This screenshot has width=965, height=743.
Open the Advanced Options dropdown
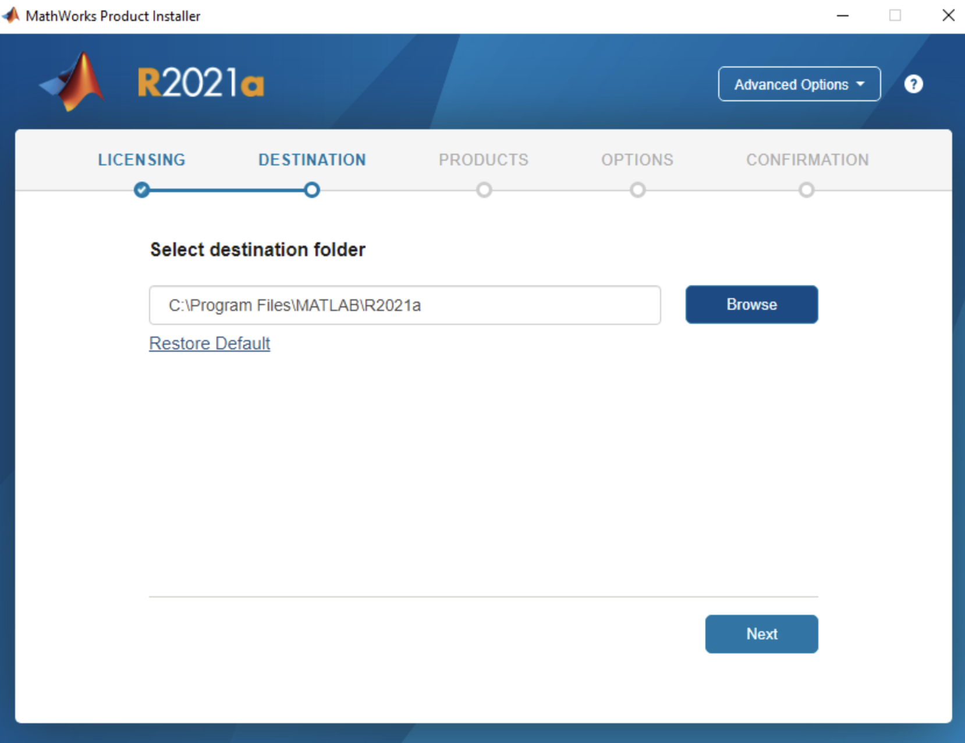(799, 84)
